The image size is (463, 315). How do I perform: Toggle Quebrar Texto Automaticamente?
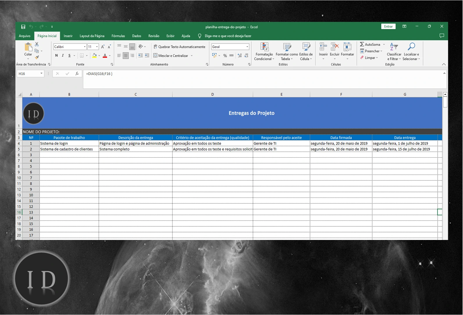click(x=179, y=47)
